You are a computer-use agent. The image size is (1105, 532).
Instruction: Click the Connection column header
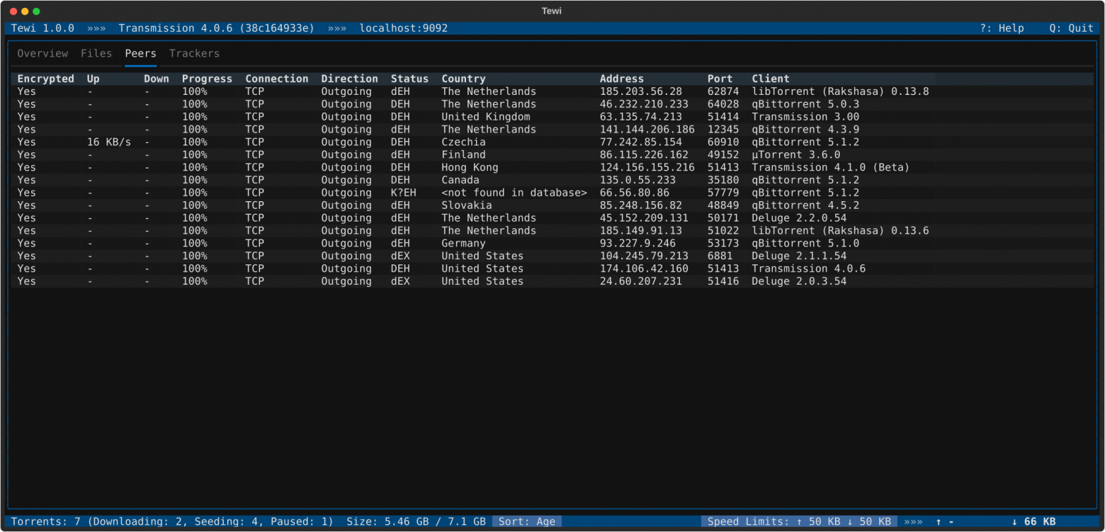pyautogui.click(x=277, y=79)
